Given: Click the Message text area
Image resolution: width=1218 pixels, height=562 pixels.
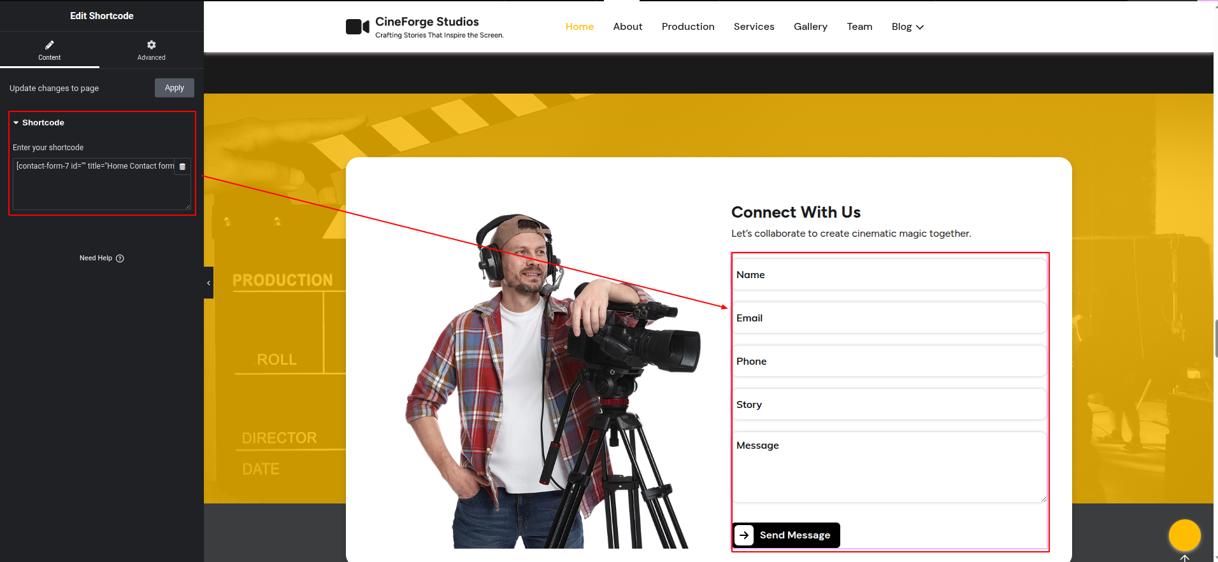Looking at the screenshot, I should [x=889, y=467].
